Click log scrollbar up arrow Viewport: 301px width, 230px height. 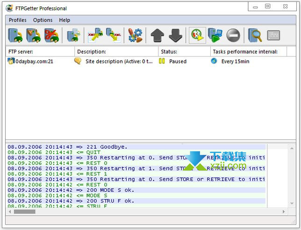click(x=292, y=148)
